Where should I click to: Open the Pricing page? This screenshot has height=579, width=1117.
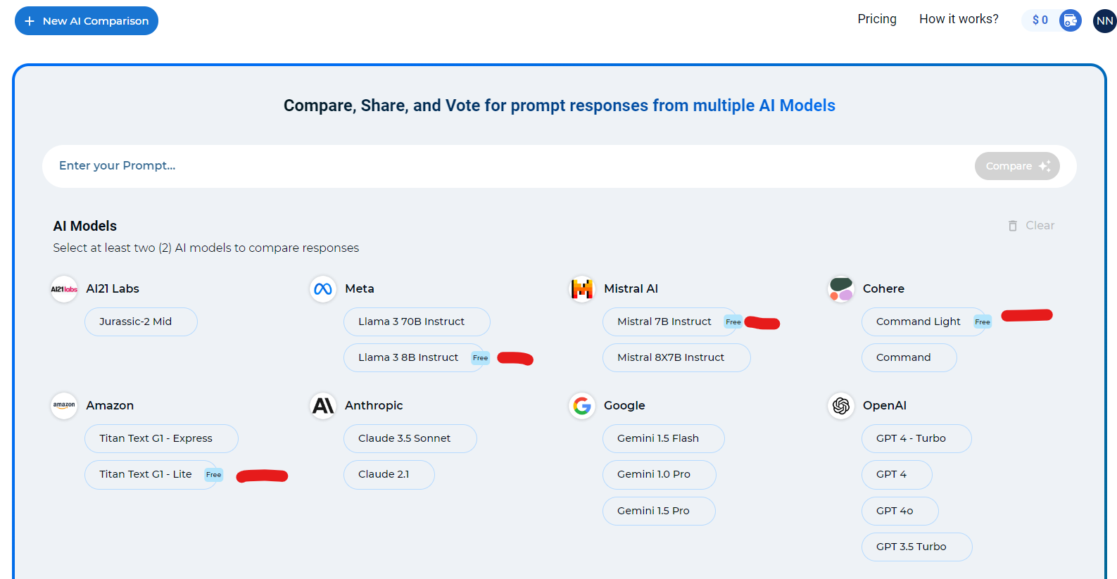[877, 19]
